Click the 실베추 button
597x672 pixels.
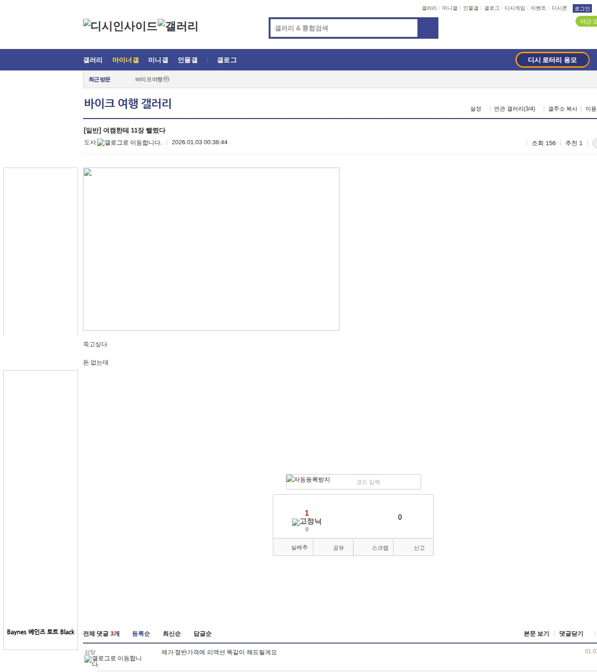293,547
